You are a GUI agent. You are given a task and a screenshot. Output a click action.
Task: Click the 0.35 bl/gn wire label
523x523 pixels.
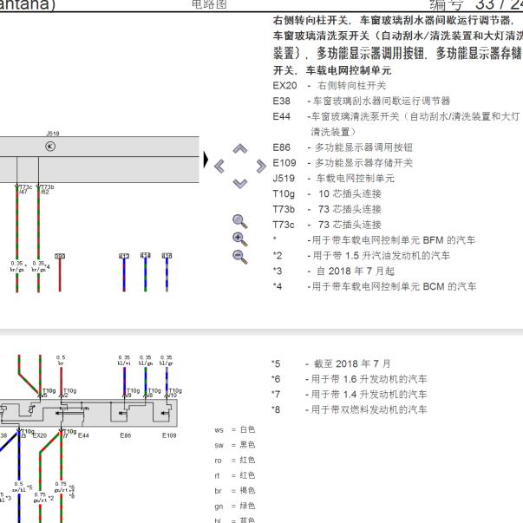[x=146, y=360]
